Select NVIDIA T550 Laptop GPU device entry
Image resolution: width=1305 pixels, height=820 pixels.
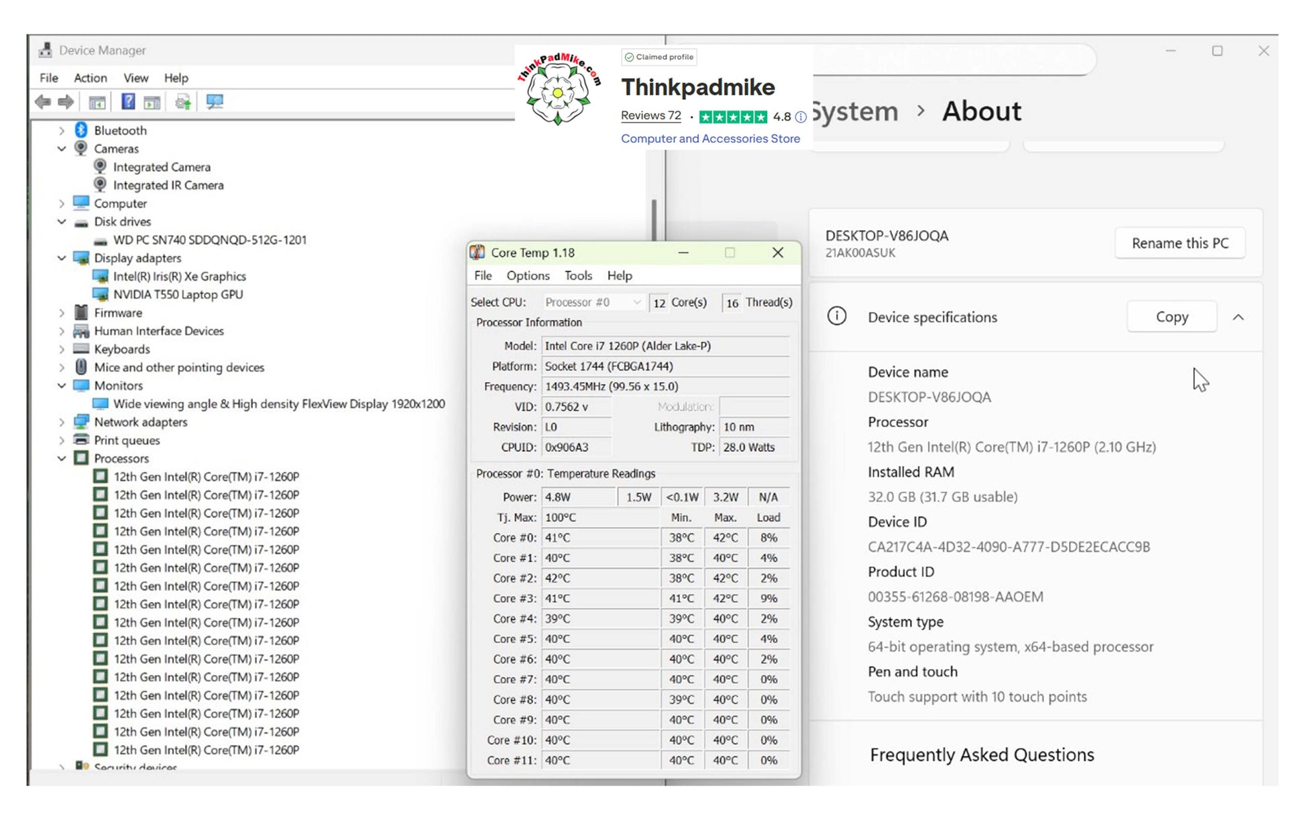(178, 294)
